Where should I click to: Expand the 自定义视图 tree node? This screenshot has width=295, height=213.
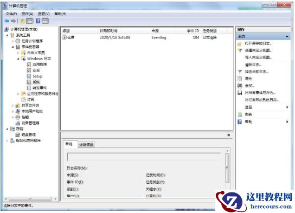click(18, 53)
